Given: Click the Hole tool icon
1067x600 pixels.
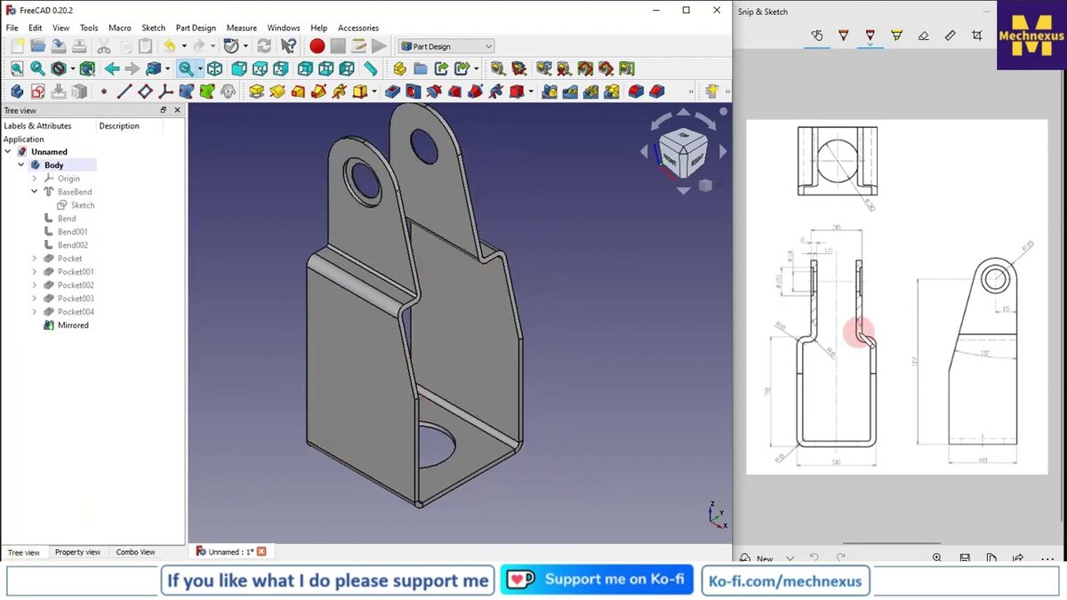Looking at the screenshot, I should point(413,92).
